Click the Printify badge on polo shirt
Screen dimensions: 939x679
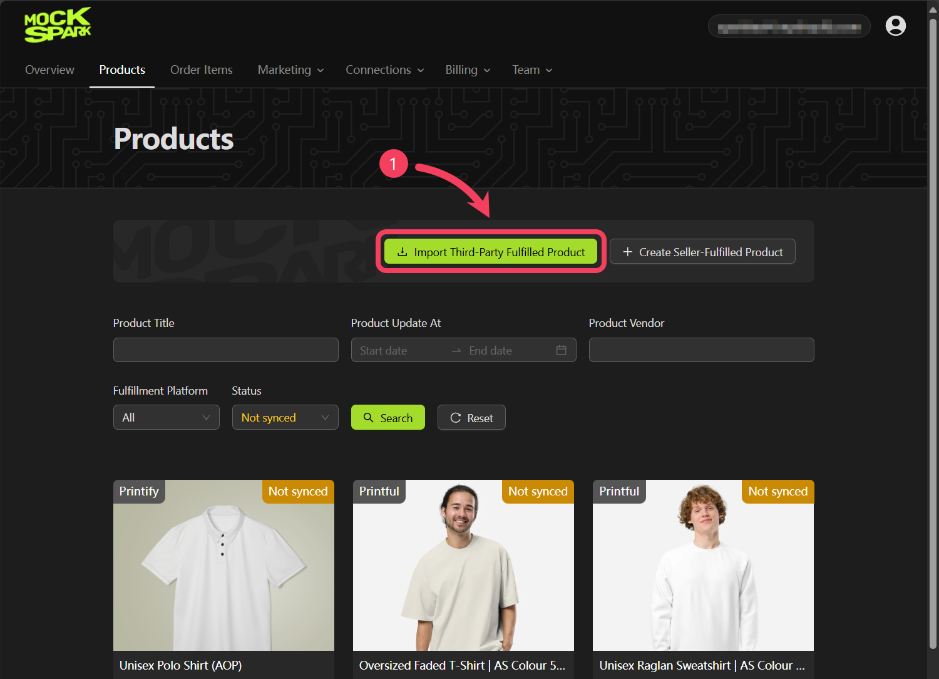(x=139, y=491)
